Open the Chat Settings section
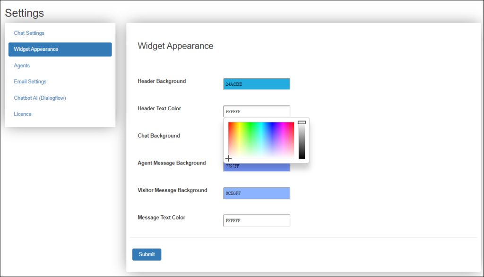Screen dimensions: 484x277 29,33
